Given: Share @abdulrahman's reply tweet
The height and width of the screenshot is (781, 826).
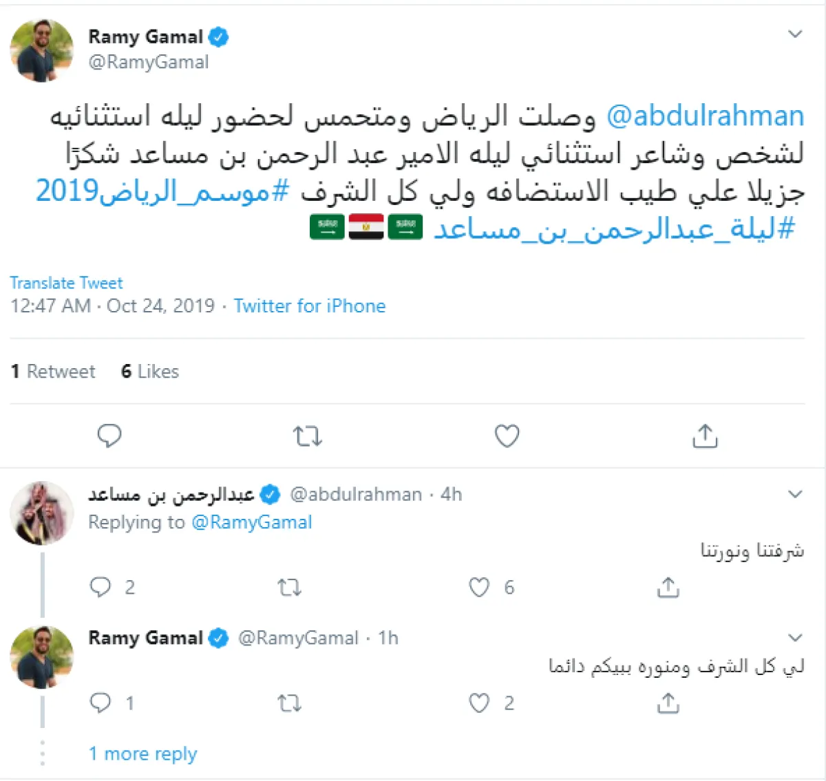Looking at the screenshot, I should [x=668, y=588].
